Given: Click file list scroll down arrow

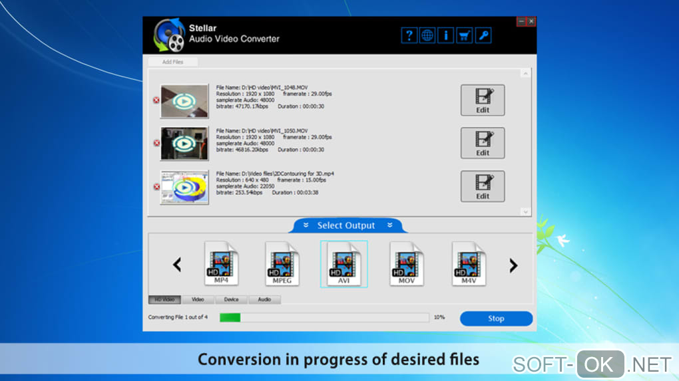Looking at the screenshot, I should click(525, 211).
